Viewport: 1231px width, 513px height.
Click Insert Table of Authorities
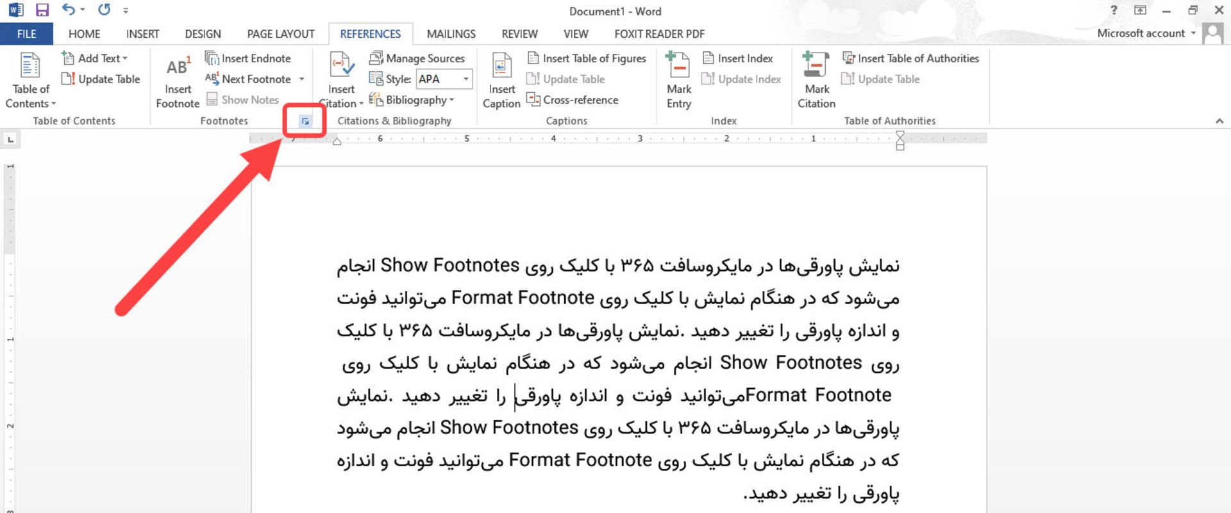click(x=911, y=58)
